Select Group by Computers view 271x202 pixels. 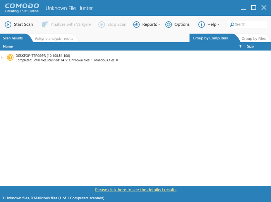(x=210, y=38)
